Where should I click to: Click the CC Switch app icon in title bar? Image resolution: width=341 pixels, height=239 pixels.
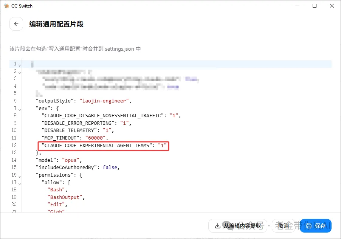click(x=6, y=6)
